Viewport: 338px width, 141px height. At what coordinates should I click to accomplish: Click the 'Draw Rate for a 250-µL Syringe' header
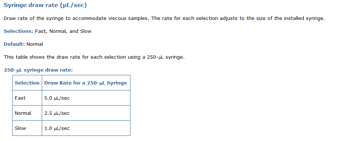click(x=86, y=83)
